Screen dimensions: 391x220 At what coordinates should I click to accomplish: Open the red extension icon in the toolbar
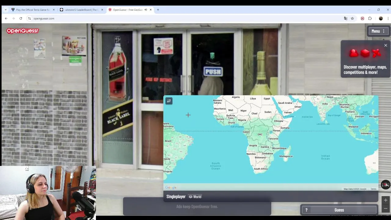coord(363,18)
